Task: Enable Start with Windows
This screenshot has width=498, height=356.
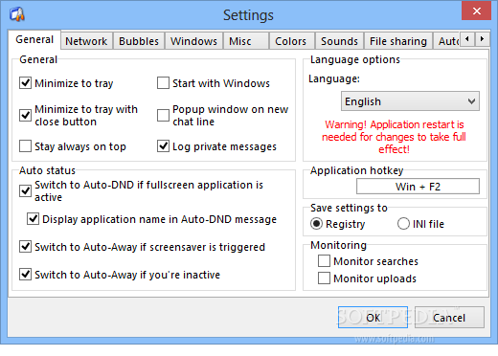Action: point(163,83)
